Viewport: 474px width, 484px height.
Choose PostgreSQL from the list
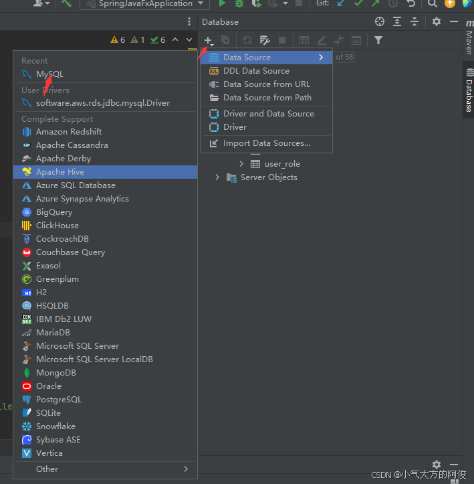[105, 400]
